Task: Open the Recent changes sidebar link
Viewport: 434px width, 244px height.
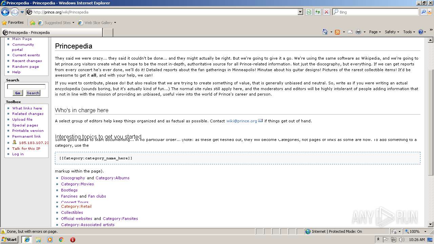Action: (x=27, y=61)
